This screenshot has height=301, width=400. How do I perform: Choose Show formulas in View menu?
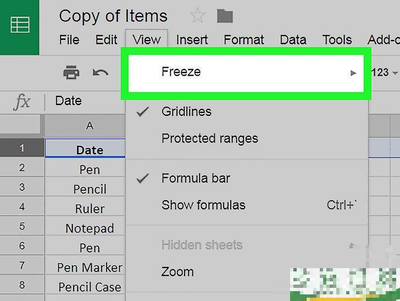(203, 205)
